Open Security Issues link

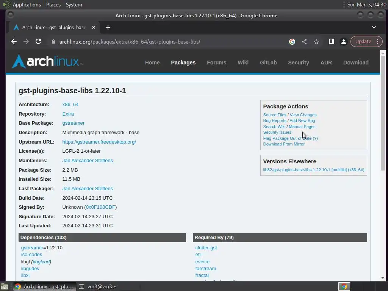click(x=277, y=132)
